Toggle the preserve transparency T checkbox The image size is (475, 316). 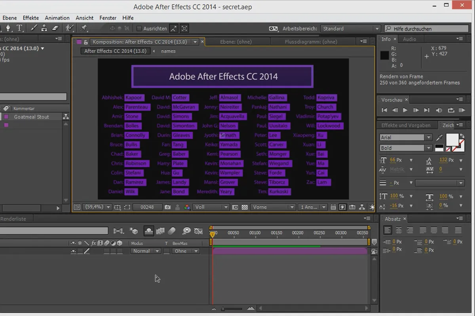(167, 251)
